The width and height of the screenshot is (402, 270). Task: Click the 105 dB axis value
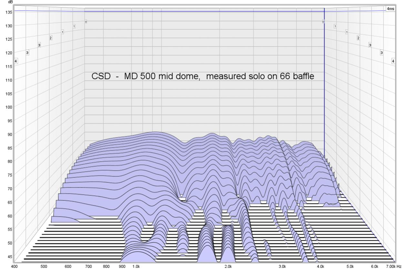click(9, 93)
